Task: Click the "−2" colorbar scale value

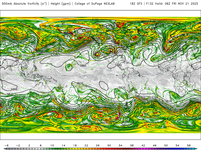Action: (x=18, y=145)
